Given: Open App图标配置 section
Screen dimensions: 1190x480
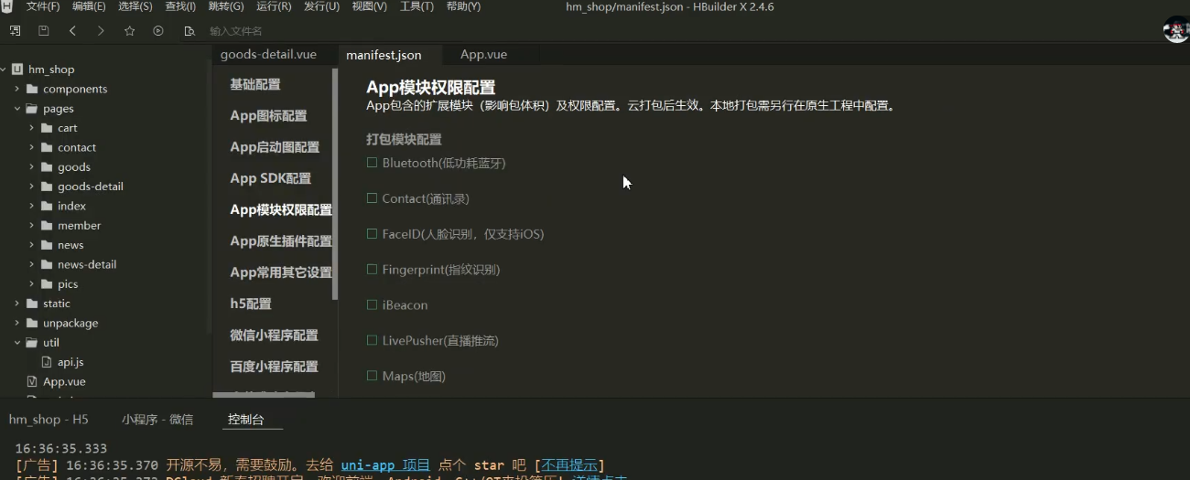Looking at the screenshot, I should (x=268, y=116).
